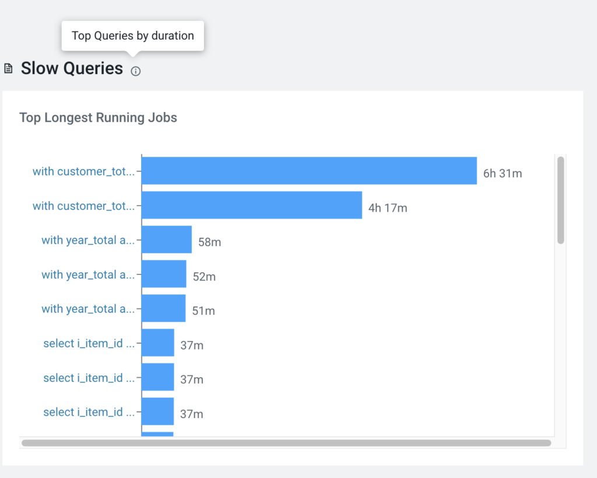Open the year_total query link for 51m job
Image resolution: width=597 pixels, height=478 pixels.
coord(88,309)
